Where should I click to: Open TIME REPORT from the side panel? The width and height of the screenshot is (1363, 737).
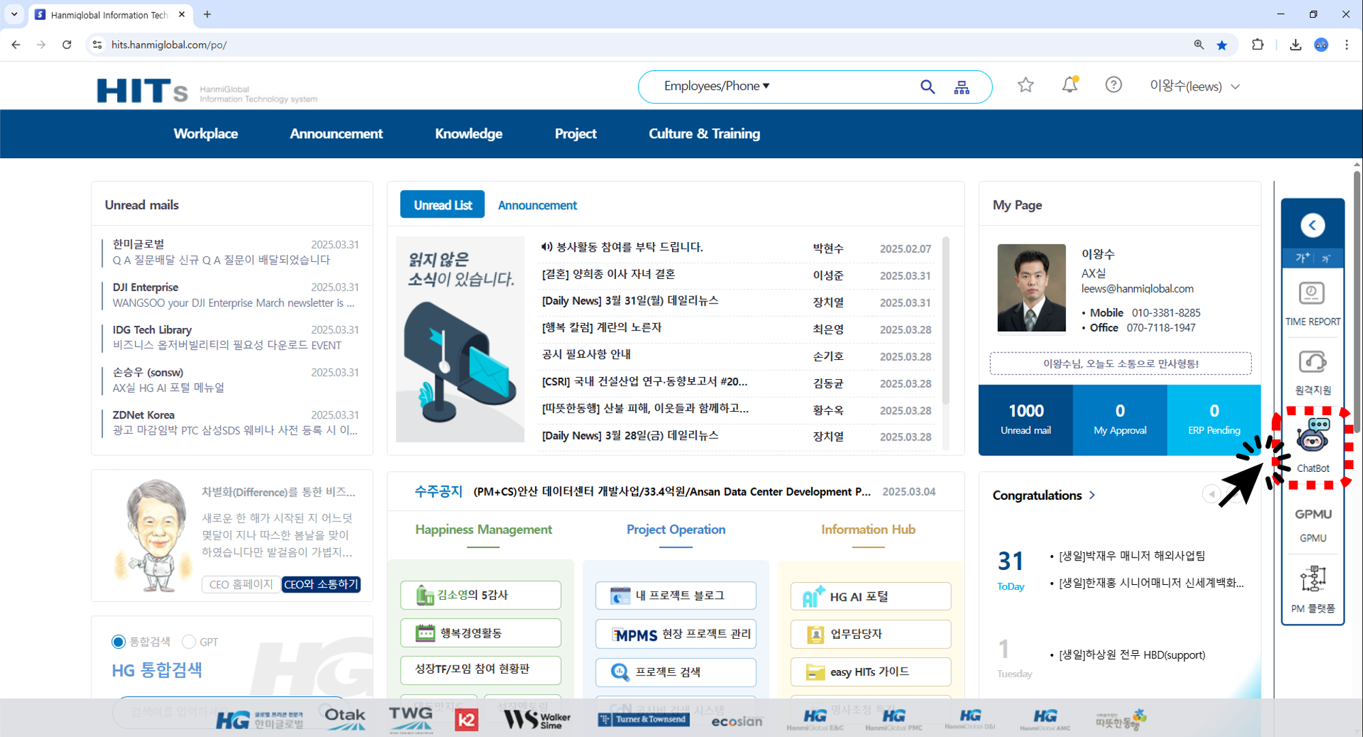click(x=1313, y=304)
